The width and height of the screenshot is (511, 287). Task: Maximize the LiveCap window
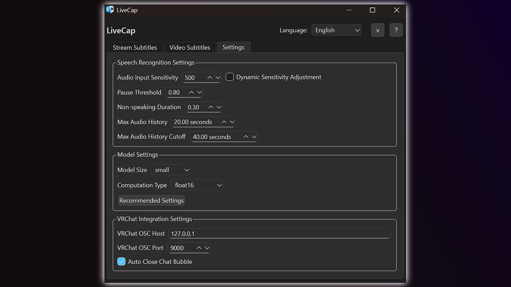pos(372,10)
